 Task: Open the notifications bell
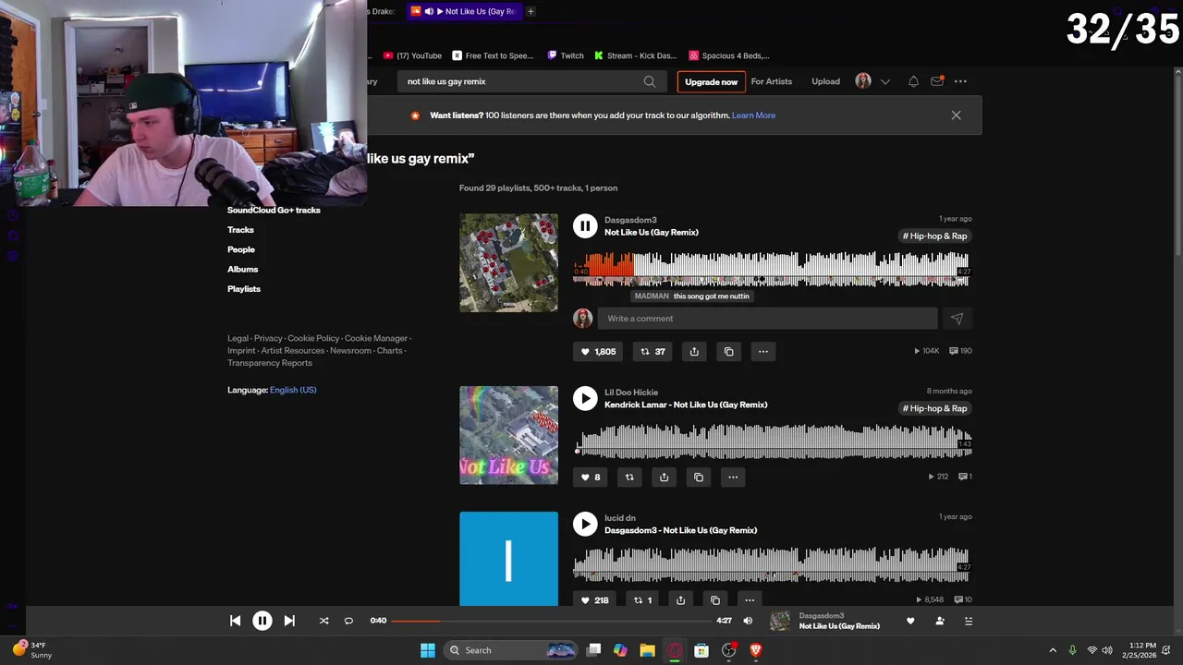coord(913,81)
